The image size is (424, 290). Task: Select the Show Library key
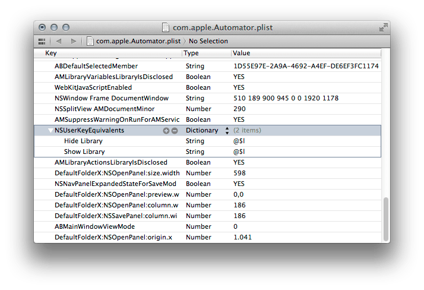84,152
